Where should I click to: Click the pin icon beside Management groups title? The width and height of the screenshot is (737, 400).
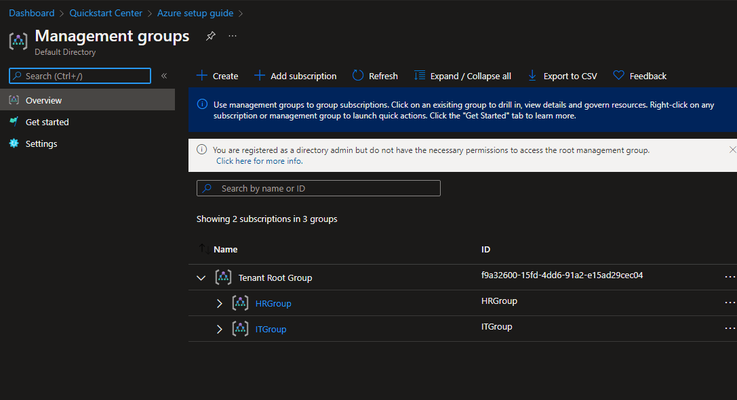point(210,37)
